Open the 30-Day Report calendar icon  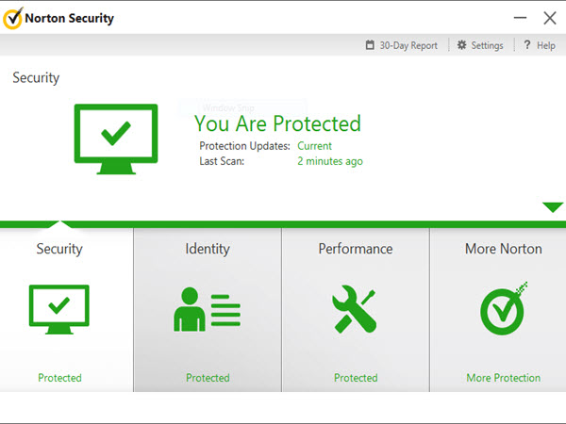tap(370, 45)
